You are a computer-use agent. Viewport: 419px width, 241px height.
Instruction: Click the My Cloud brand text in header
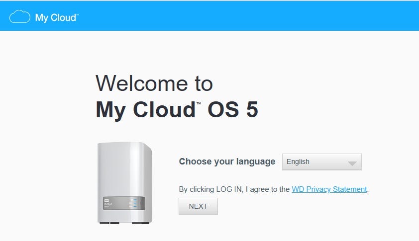(55, 18)
